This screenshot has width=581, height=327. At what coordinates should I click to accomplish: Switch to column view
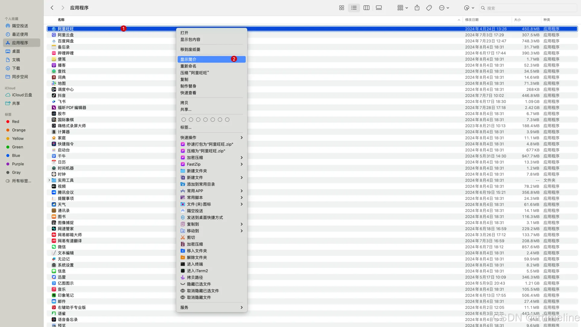366,8
